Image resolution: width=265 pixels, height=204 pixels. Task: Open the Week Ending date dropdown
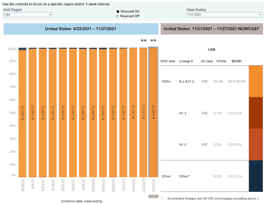point(224,15)
